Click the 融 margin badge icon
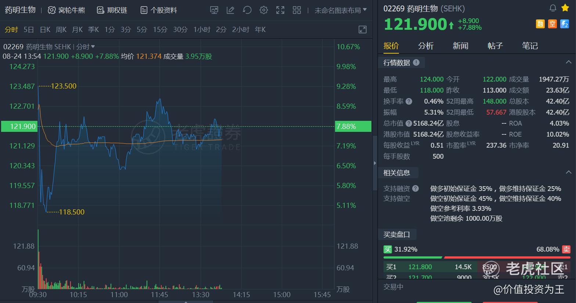 click(540, 24)
